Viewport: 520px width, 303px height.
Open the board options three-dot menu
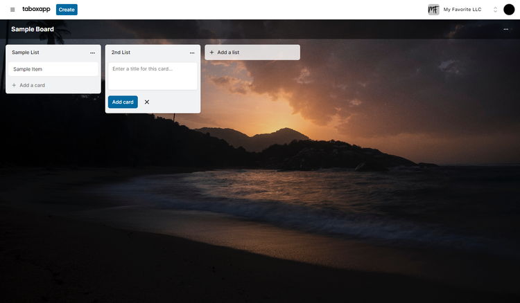click(505, 29)
